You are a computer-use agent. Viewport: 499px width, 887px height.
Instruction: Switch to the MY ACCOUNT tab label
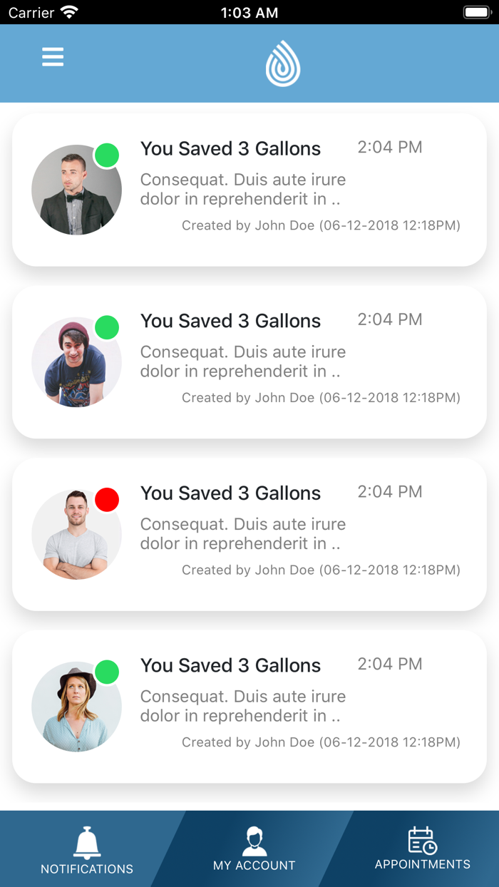pyautogui.click(x=254, y=866)
